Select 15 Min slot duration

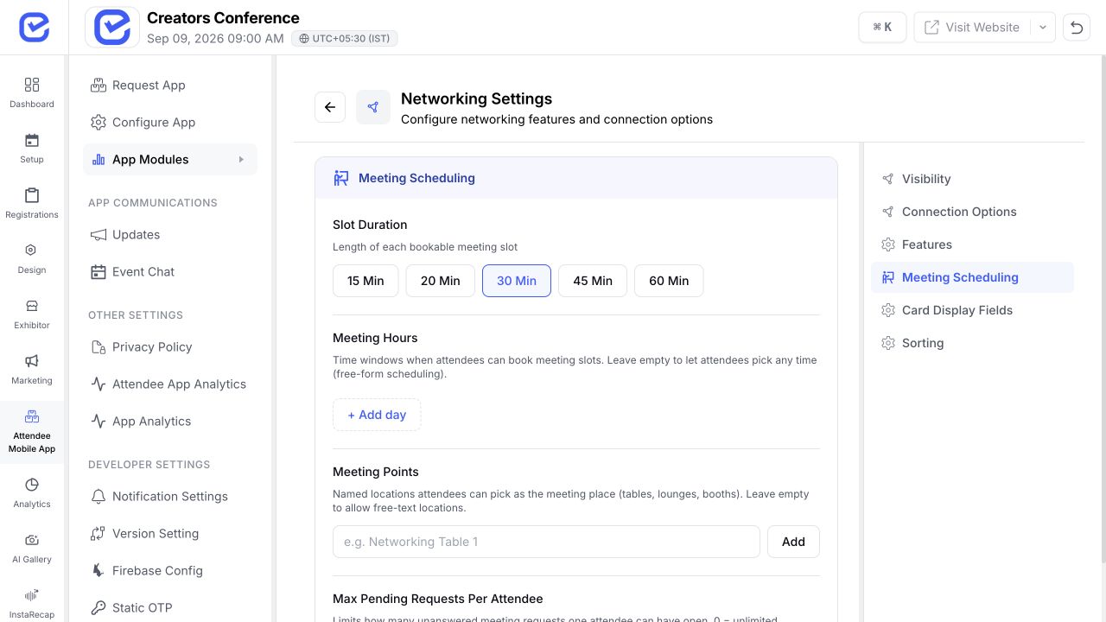click(x=365, y=281)
